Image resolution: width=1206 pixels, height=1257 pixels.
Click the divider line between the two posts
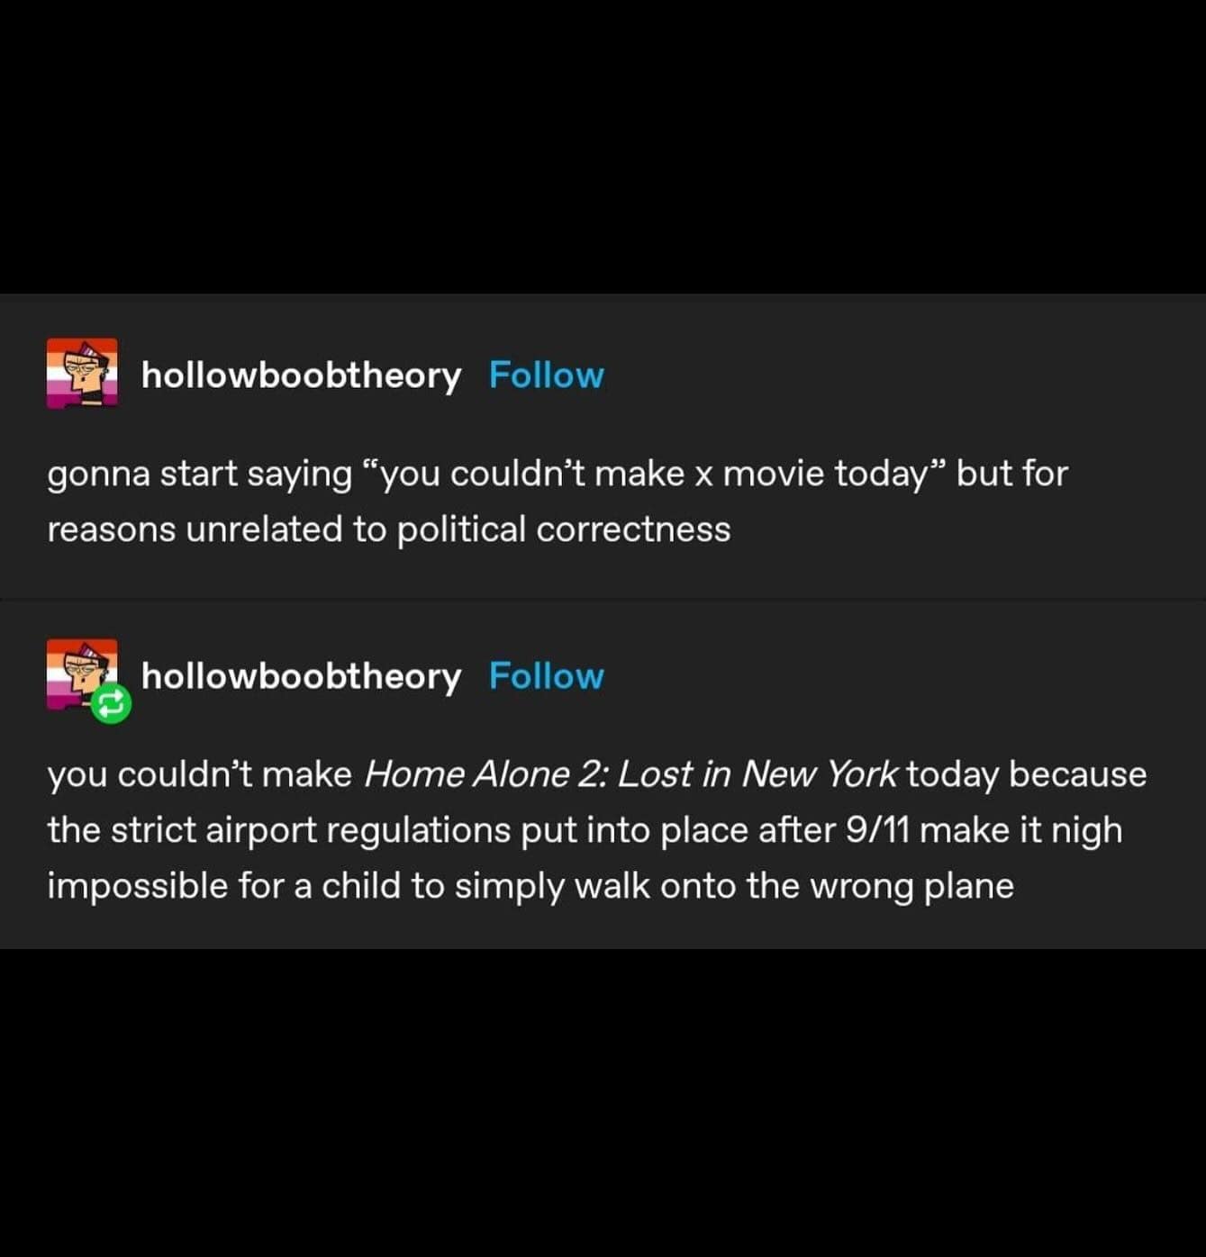[603, 599]
